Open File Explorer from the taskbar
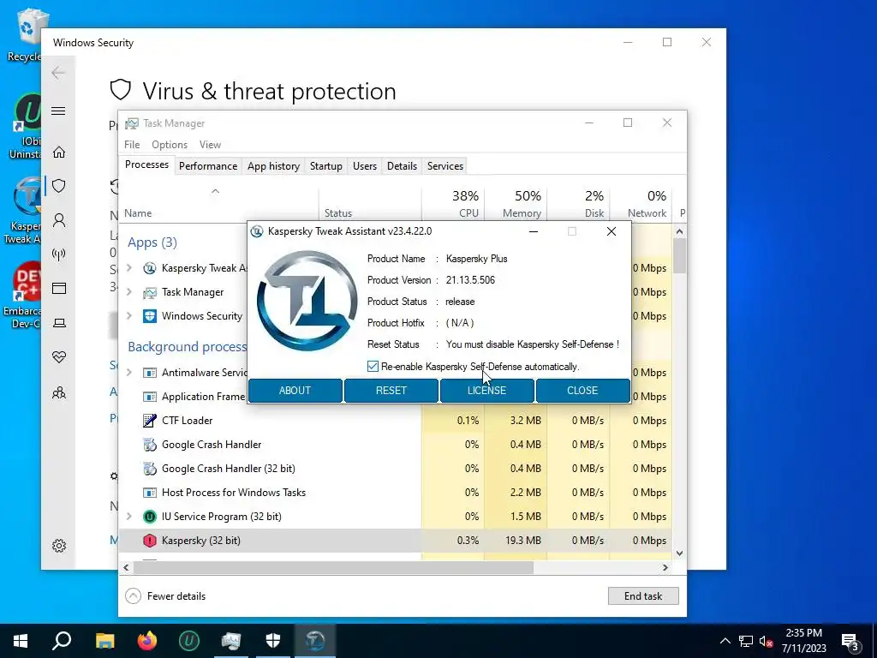The image size is (877, 658). pos(104,641)
